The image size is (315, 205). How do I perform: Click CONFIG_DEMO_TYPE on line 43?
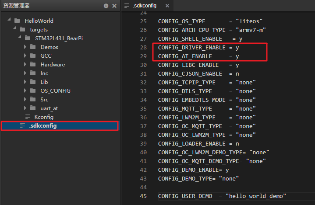click(185, 179)
